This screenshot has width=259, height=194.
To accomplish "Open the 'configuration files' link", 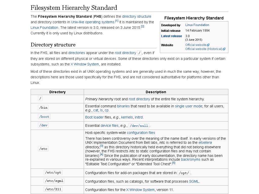I will coord(141,133).
